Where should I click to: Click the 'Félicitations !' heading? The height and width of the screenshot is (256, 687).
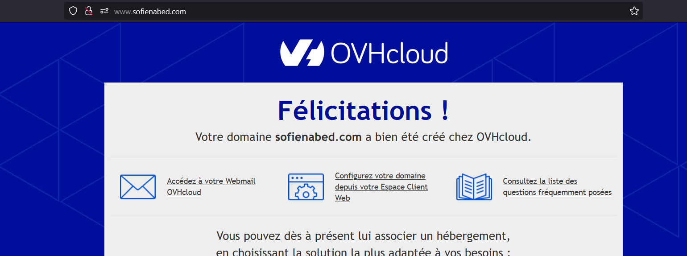(363, 110)
